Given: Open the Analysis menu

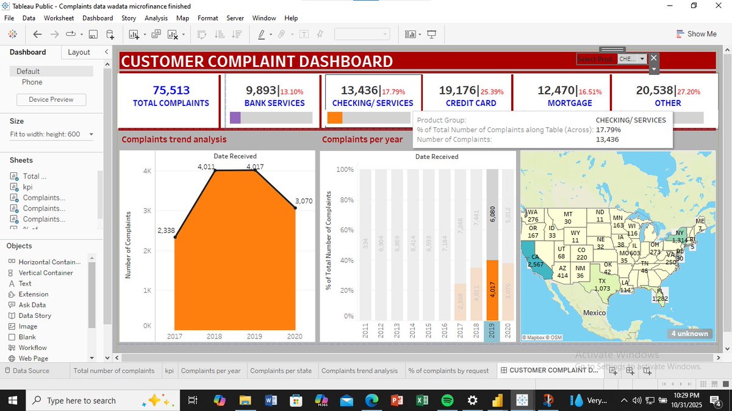Looking at the screenshot, I should pyautogui.click(x=156, y=18).
